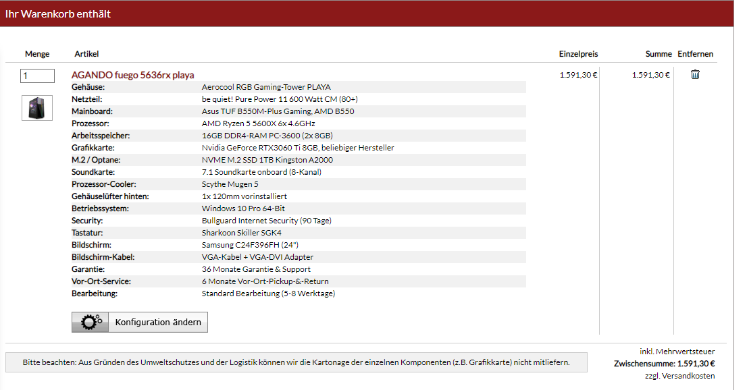The image size is (747, 390).
Task: Click the Summe column header
Action: coord(659,54)
